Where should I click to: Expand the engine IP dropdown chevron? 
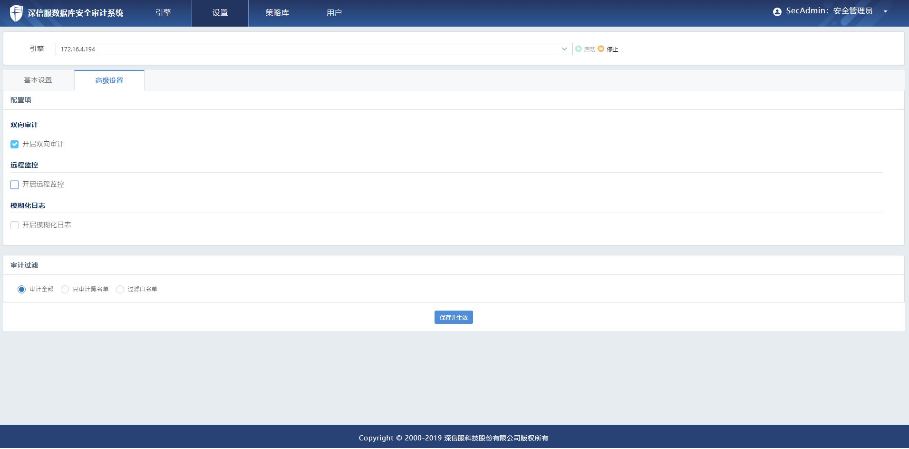coord(564,49)
